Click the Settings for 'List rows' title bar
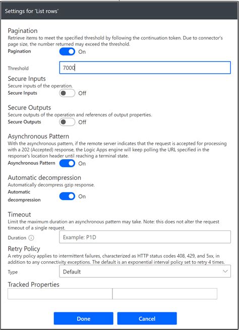The image size is (239, 330). (x=119, y=11)
